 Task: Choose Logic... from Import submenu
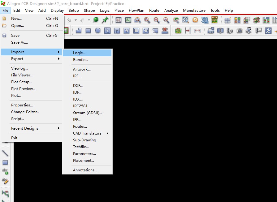(87, 53)
